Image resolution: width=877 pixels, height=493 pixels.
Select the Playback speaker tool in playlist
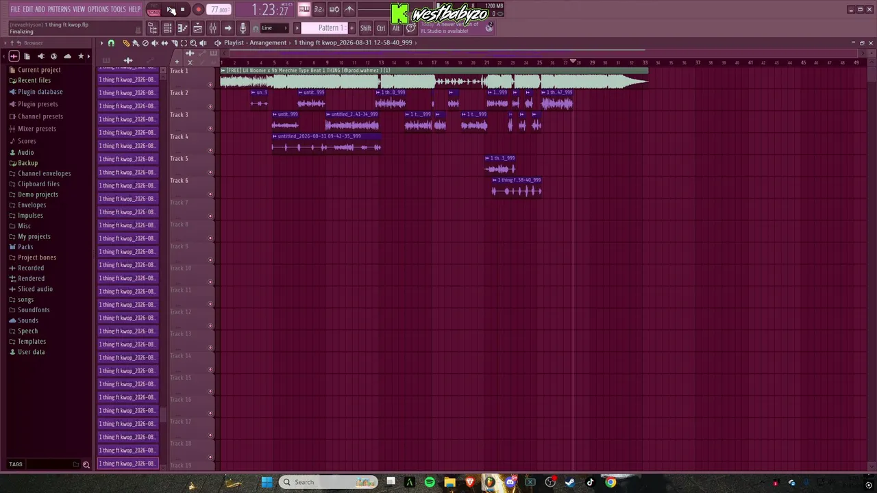203,43
